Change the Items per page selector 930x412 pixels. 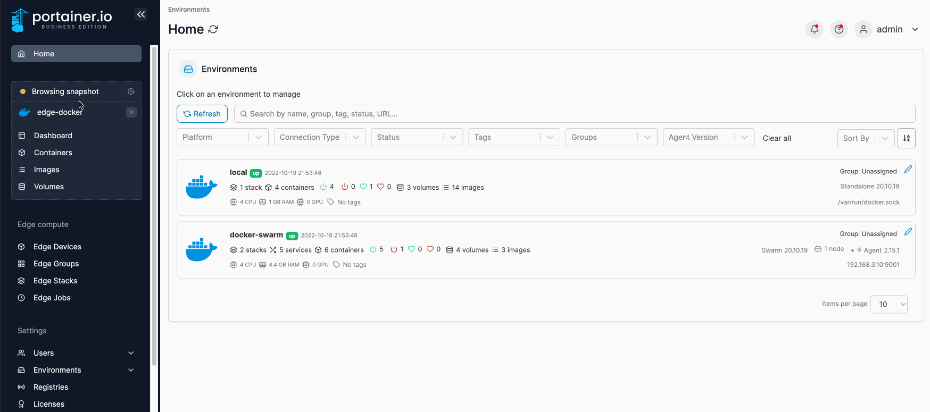pos(888,305)
